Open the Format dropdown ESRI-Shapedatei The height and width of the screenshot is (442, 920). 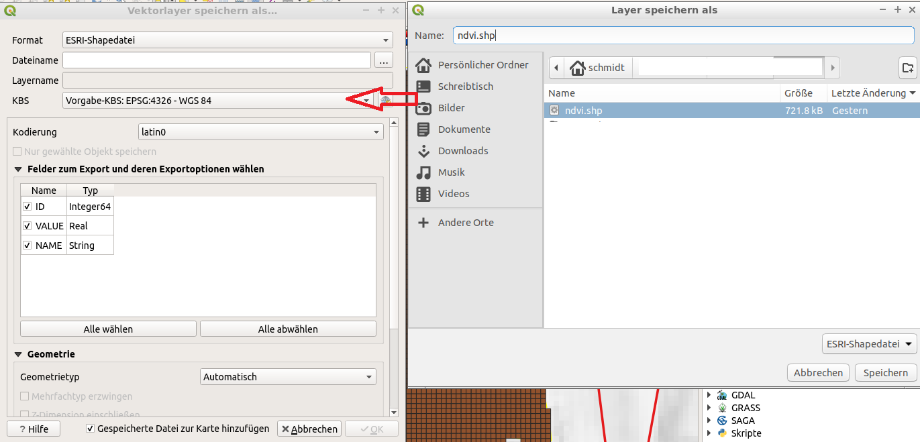tap(227, 40)
